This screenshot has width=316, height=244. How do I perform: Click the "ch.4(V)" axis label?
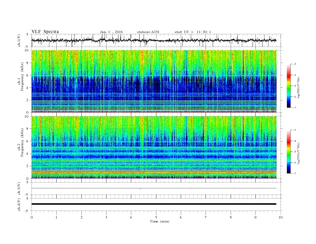(x=19, y=205)
